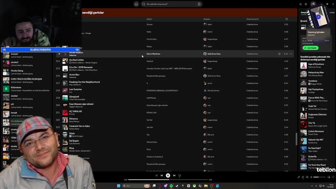Screen dimensions: 336x189
Task: Open the profile avatar menu
Action: click(313, 4)
